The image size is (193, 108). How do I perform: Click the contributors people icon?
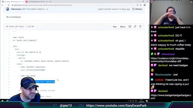click(7, 17)
